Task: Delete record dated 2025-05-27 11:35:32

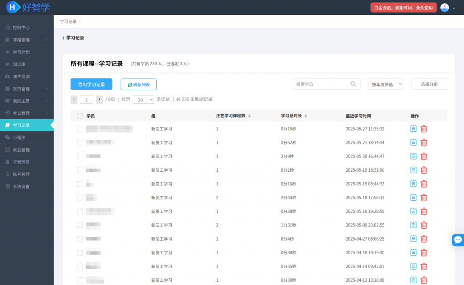Action: 424,129
